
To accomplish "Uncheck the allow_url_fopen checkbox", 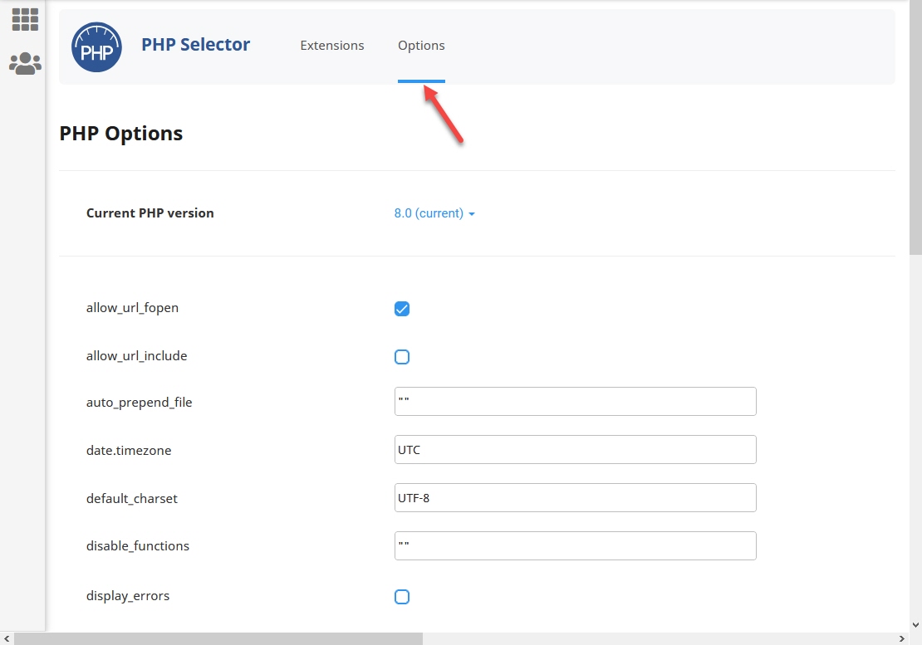I will (x=402, y=309).
